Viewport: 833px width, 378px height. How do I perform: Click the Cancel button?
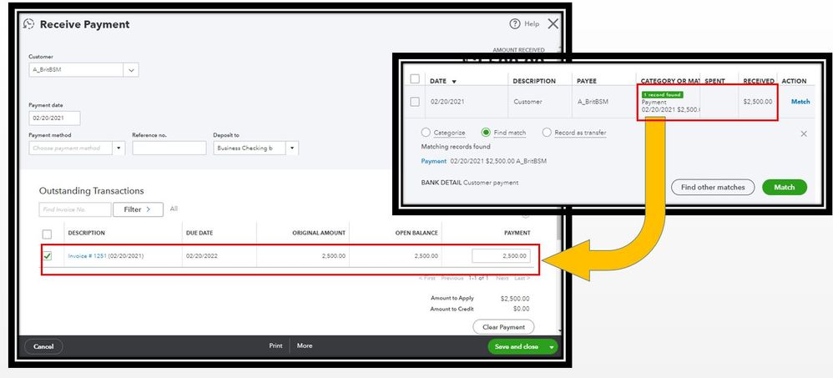(43, 346)
